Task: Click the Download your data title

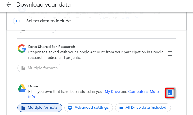Action: click(43, 5)
